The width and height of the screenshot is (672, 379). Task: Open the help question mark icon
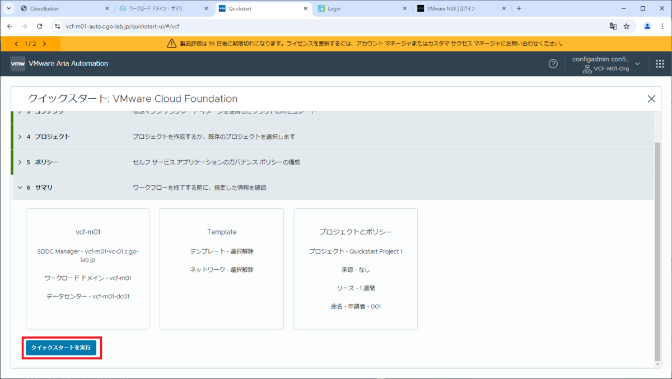[x=553, y=64]
